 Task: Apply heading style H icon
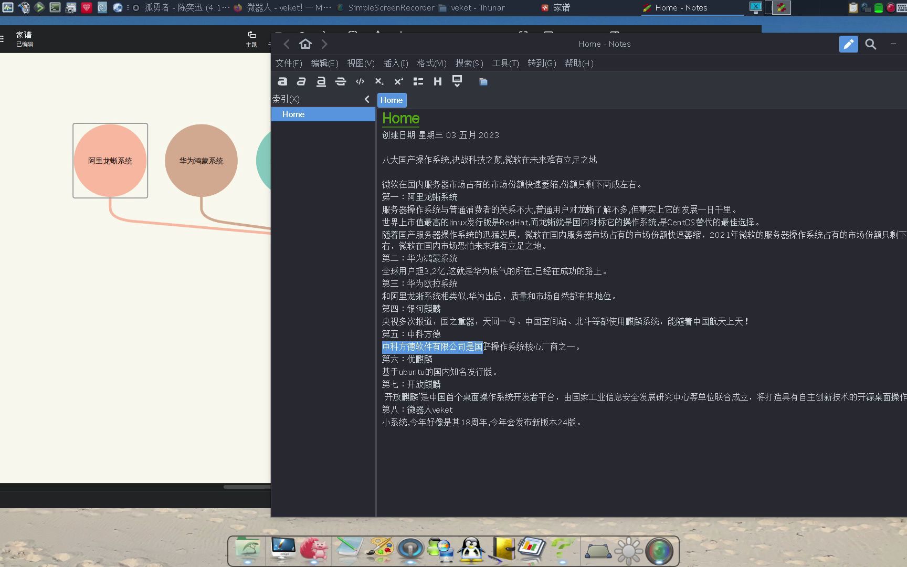tap(438, 81)
